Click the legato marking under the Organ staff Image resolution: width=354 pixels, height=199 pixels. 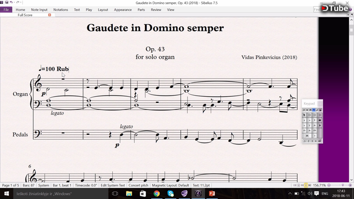(x=57, y=113)
